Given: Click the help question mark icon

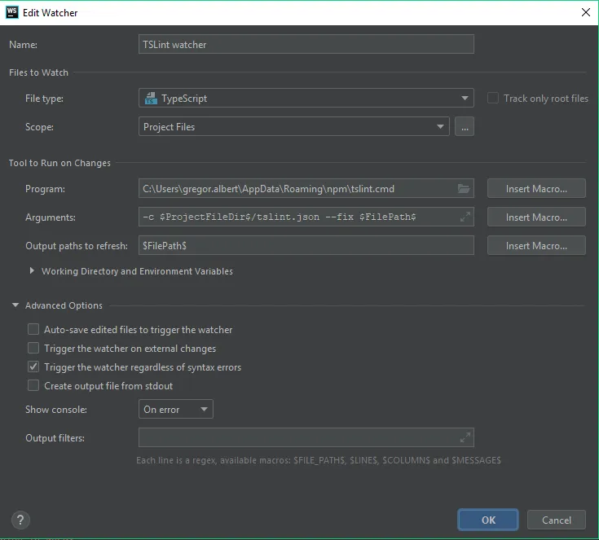Looking at the screenshot, I should click(21, 520).
